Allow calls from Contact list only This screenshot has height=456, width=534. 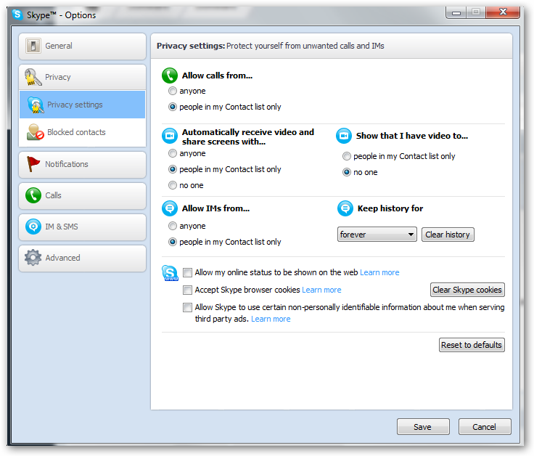tap(173, 107)
